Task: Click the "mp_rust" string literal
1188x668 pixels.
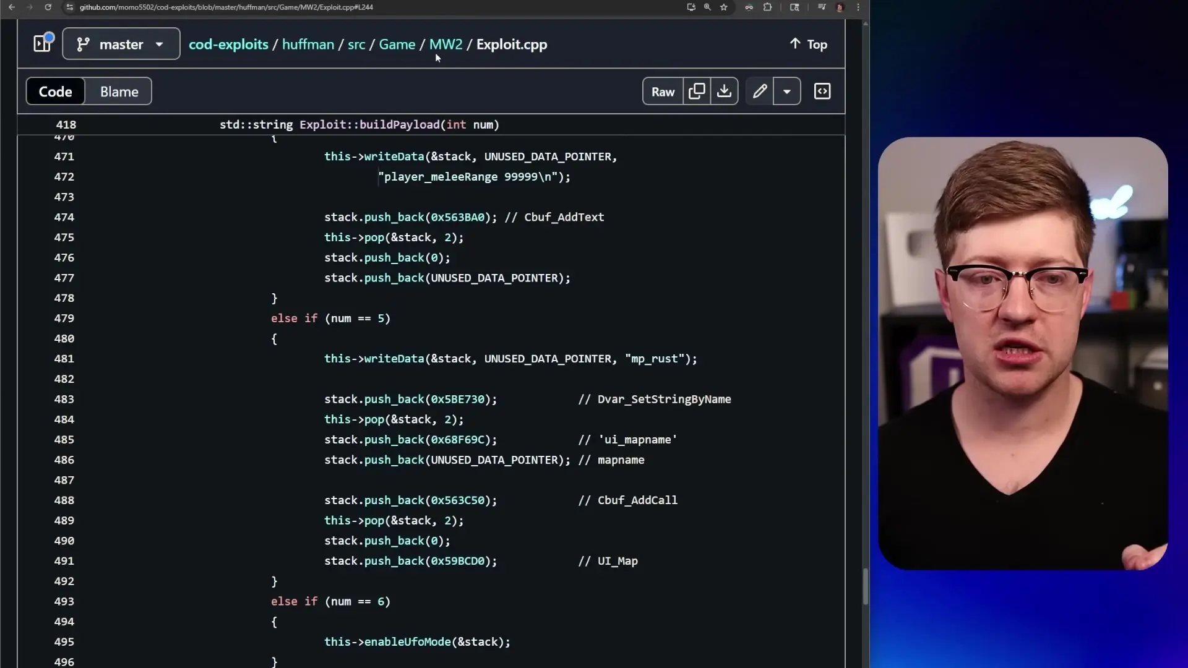Action: click(655, 359)
